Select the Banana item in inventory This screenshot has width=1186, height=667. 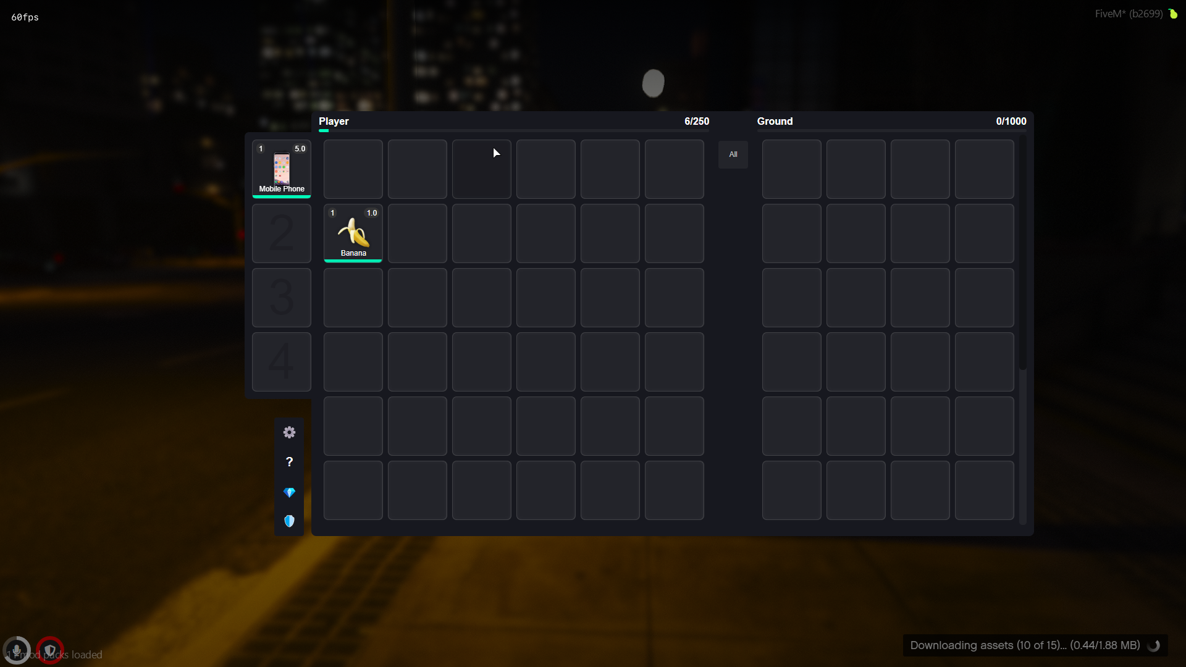coord(353,233)
